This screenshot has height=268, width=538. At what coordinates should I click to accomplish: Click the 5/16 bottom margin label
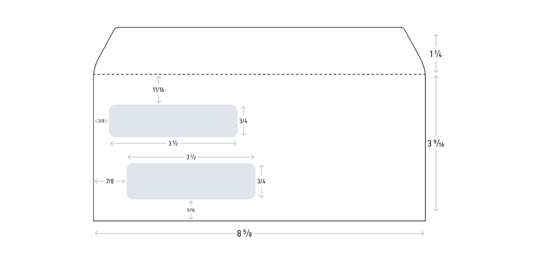pos(191,210)
